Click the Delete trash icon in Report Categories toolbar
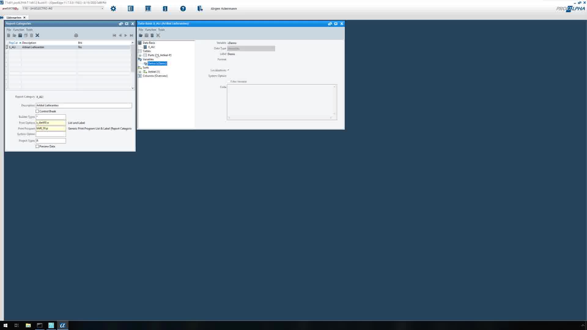Screen dimensions: 587x330 31,35
